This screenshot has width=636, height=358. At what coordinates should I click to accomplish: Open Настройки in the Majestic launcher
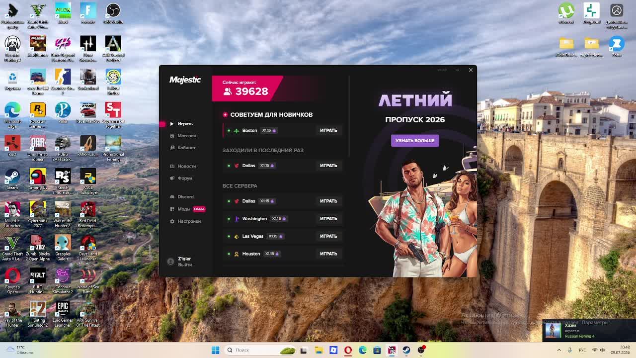point(185,221)
